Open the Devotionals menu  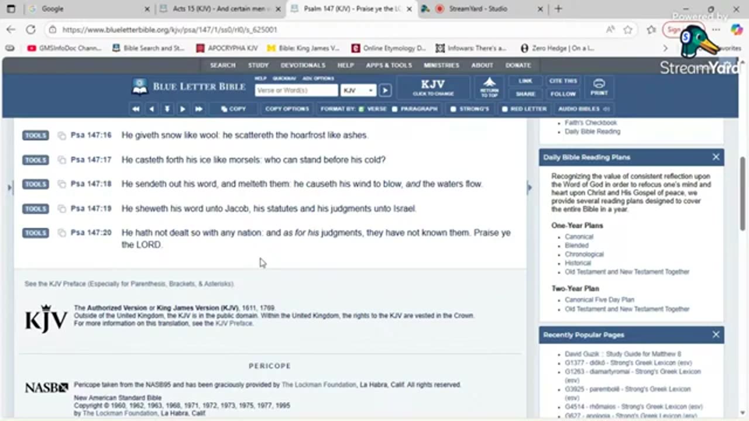[303, 65]
